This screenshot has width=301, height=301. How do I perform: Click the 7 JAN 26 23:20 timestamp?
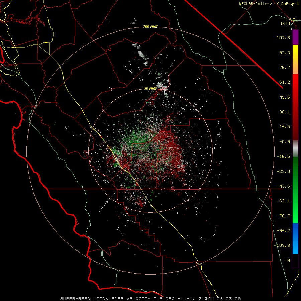(220, 299)
